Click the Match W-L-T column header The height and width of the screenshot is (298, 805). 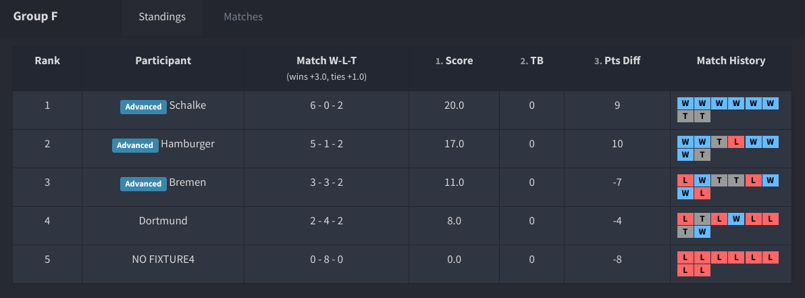[x=326, y=61]
